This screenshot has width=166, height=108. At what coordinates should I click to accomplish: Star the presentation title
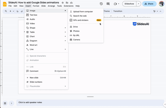pos(63,3)
